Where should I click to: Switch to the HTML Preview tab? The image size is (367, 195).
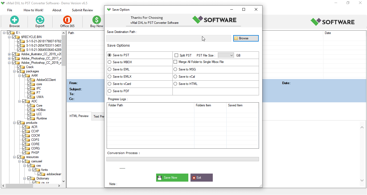pyautogui.click(x=79, y=116)
